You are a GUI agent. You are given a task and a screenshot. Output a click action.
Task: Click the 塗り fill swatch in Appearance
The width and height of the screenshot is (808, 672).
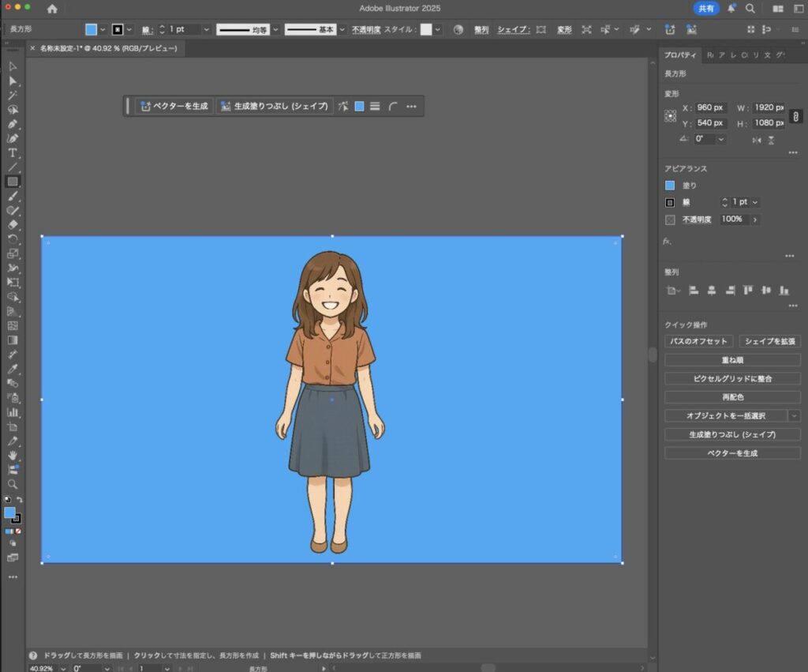tap(670, 186)
